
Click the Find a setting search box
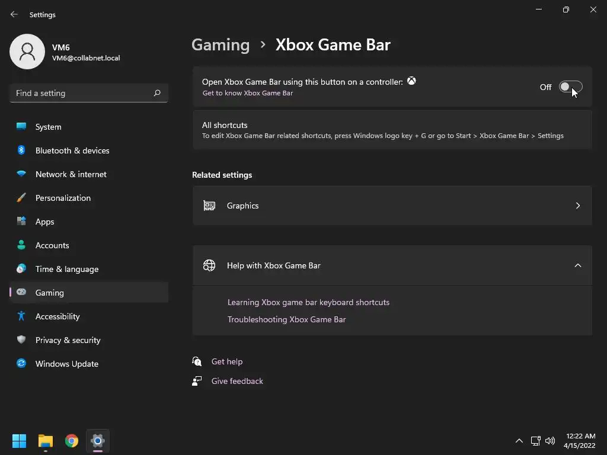point(89,93)
